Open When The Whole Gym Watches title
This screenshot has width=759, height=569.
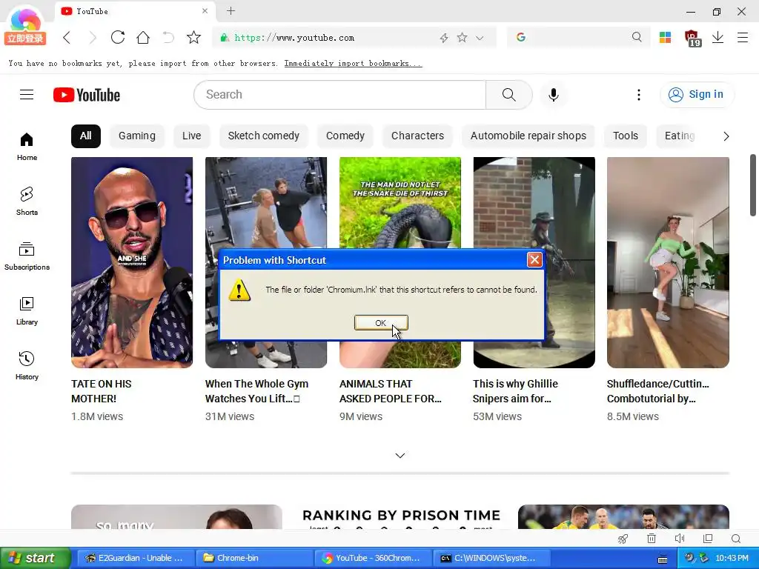256,391
